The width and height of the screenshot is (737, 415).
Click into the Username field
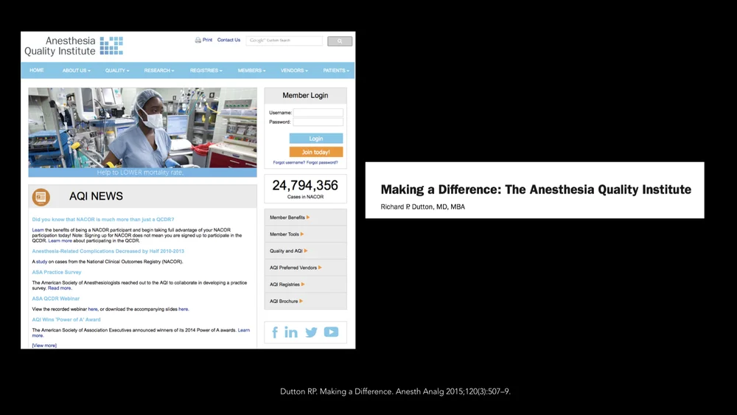(x=318, y=112)
